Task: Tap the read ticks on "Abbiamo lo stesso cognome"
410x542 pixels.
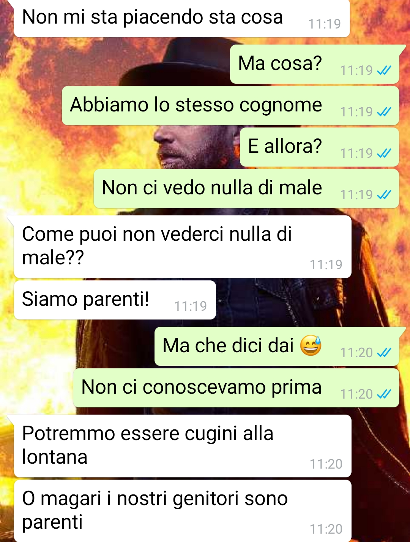Action: coord(384,112)
